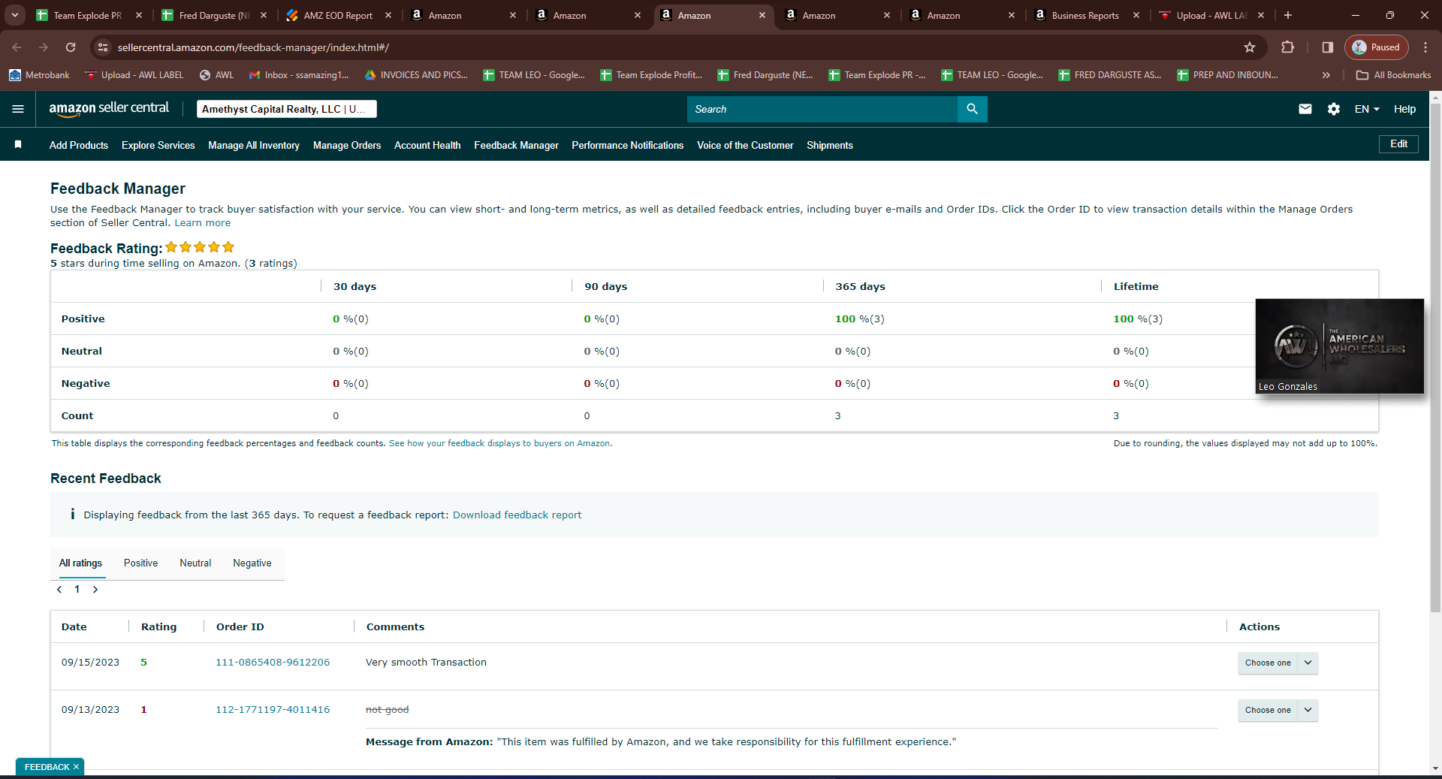The image size is (1442, 779).
Task: Select the All ratings tab
Action: (80, 563)
